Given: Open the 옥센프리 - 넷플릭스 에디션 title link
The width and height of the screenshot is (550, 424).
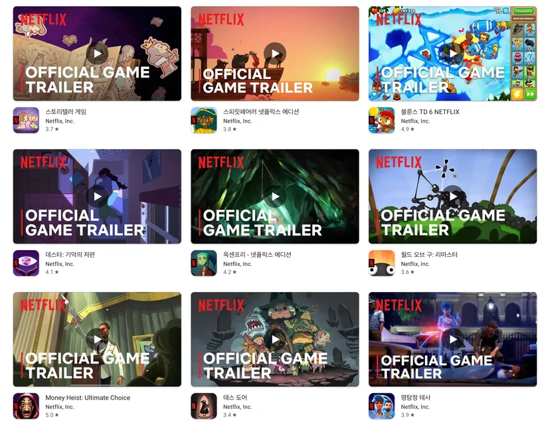Looking at the screenshot, I should 257,255.
